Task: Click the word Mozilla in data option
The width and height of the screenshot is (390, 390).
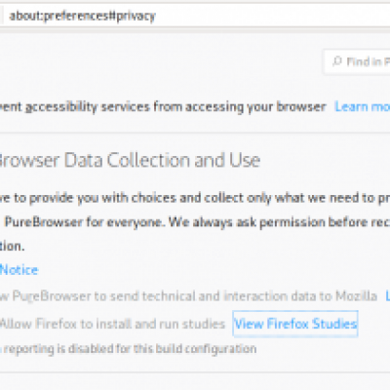Action: (356, 296)
